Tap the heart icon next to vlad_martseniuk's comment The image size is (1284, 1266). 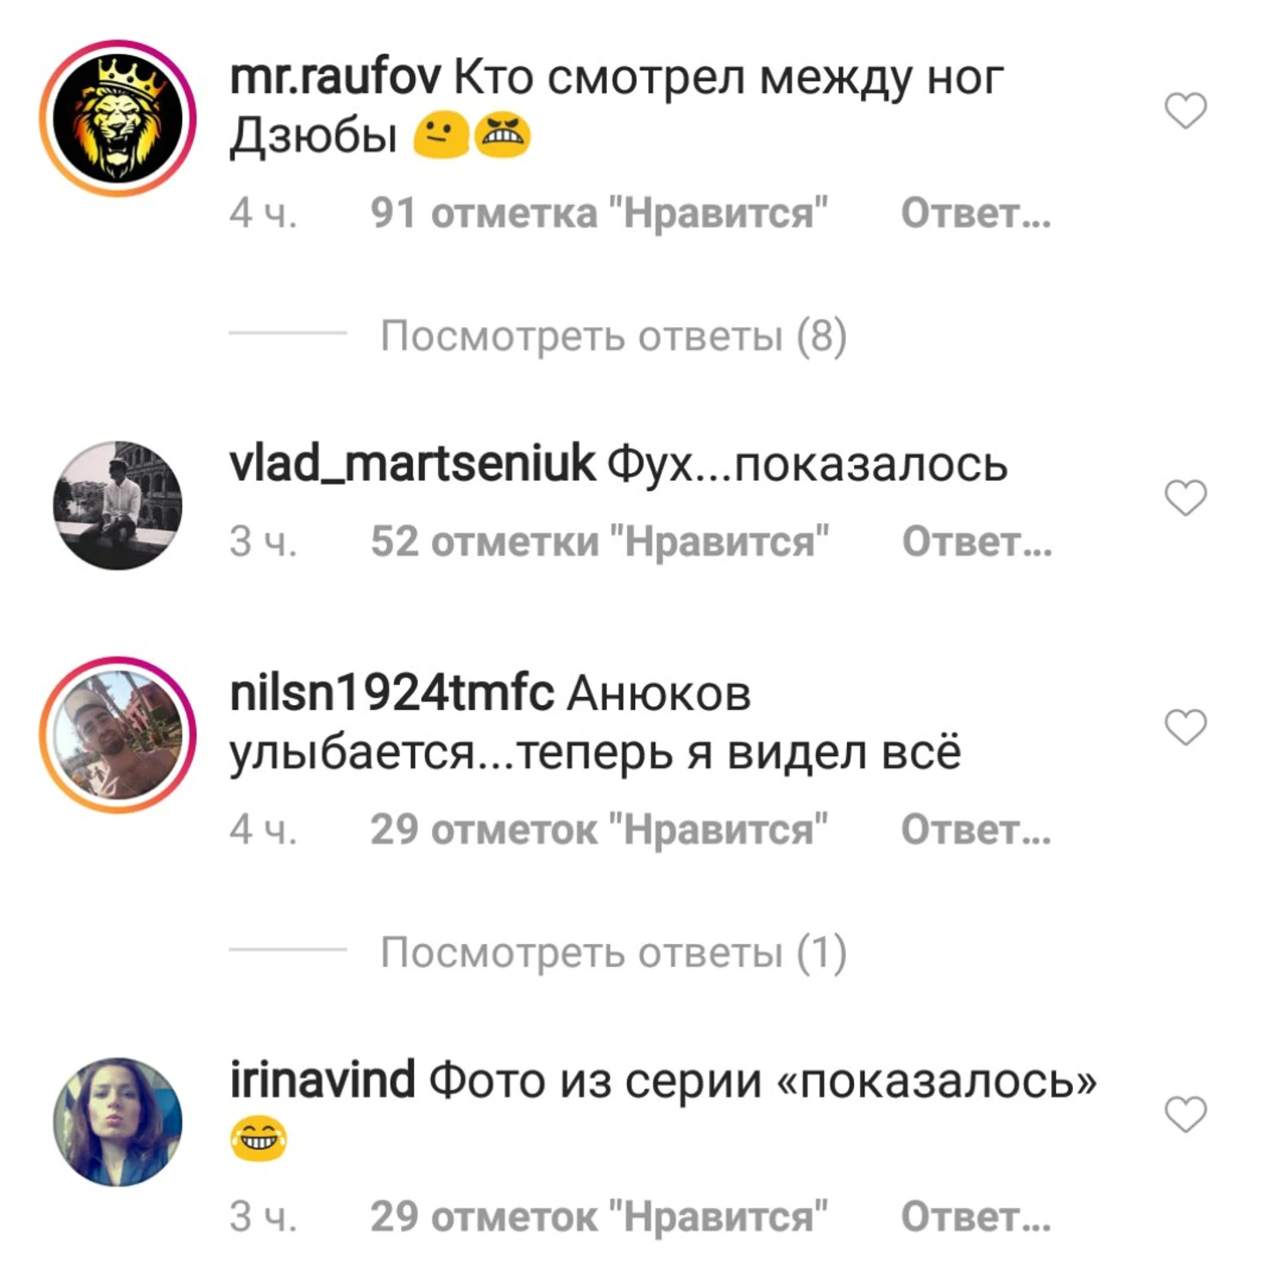coord(1186,498)
